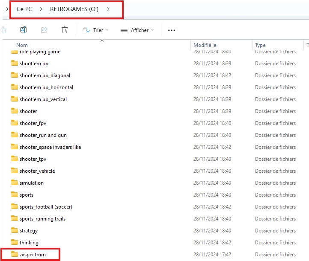
Task: Click the Share icon in toolbar
Action: click(x=44, y=30)
